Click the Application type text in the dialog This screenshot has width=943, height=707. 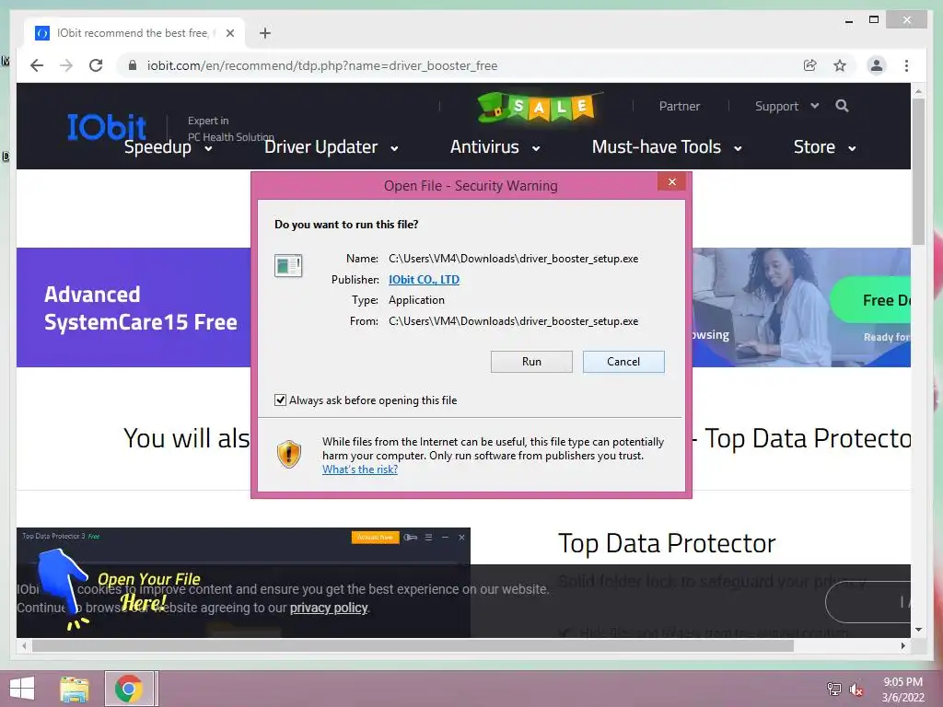416,300
